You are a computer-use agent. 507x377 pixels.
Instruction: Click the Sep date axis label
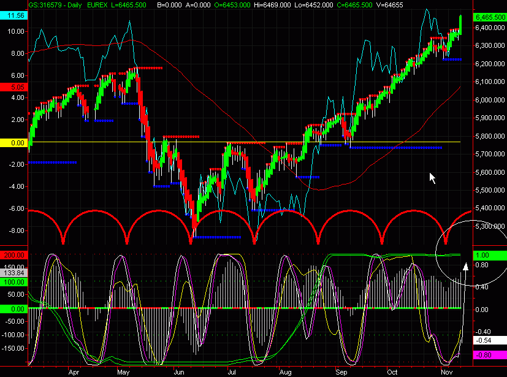click(341, 372)
